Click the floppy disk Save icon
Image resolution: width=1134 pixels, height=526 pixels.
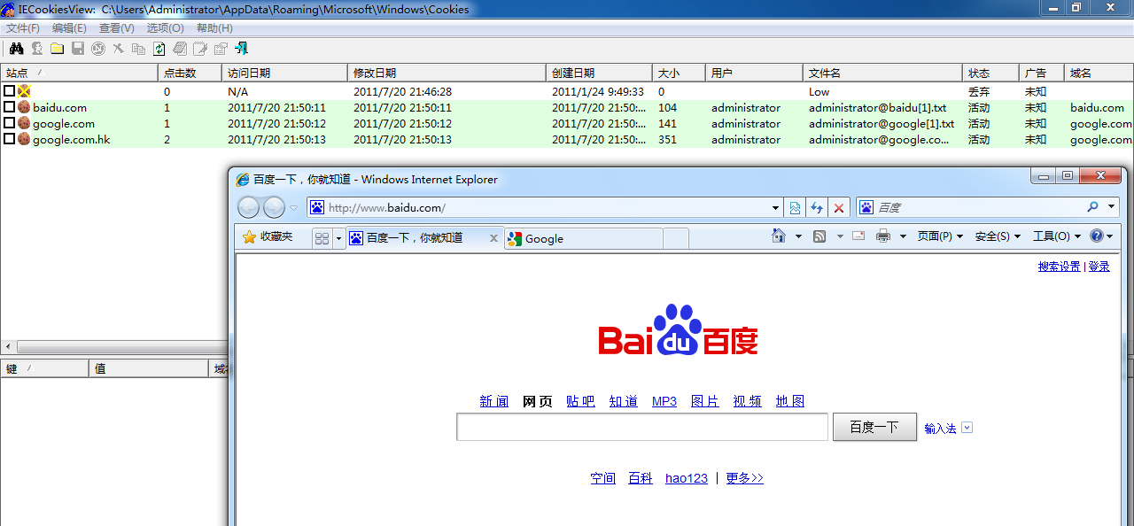pyautogui.click(x=77, y=49)
